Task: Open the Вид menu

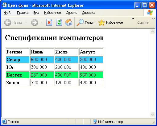Action: tap(36, 13)
